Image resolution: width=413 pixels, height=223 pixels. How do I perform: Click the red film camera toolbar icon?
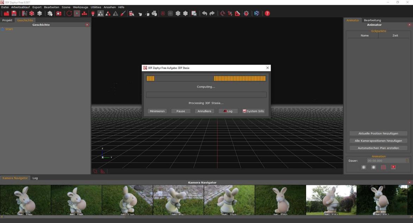(132, 13)
